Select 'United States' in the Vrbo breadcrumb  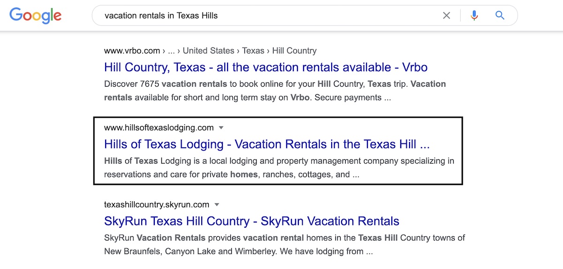pyautogui.click(x=208, y=51)
